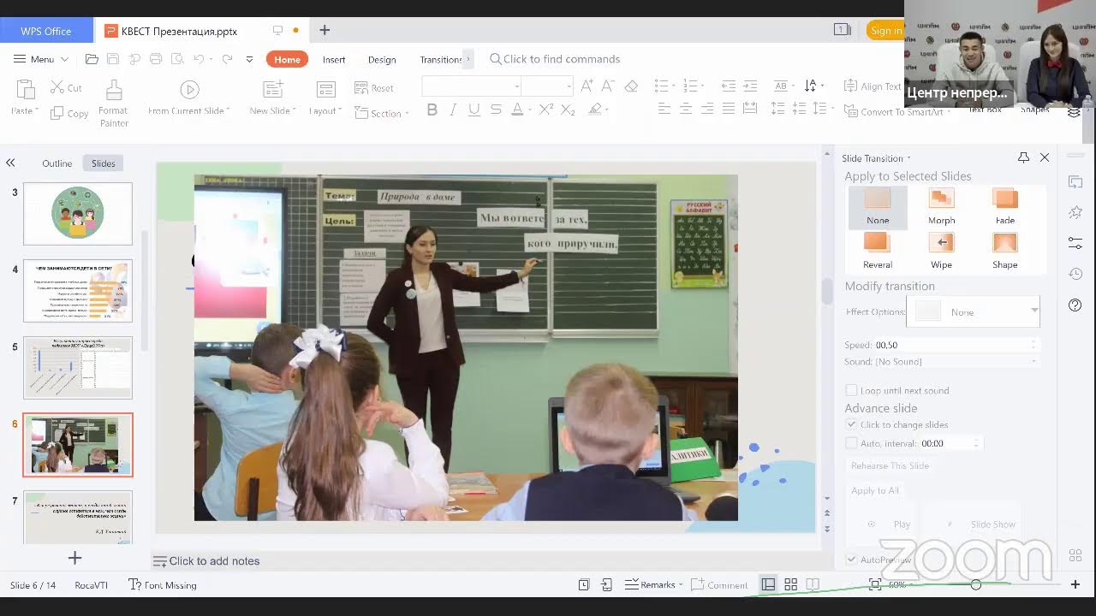
Task: Switch to Normal view in status bar
Action: click(769, 584)
